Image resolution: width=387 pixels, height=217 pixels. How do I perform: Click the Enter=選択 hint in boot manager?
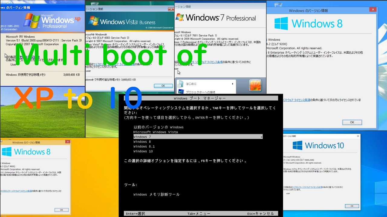135,214
